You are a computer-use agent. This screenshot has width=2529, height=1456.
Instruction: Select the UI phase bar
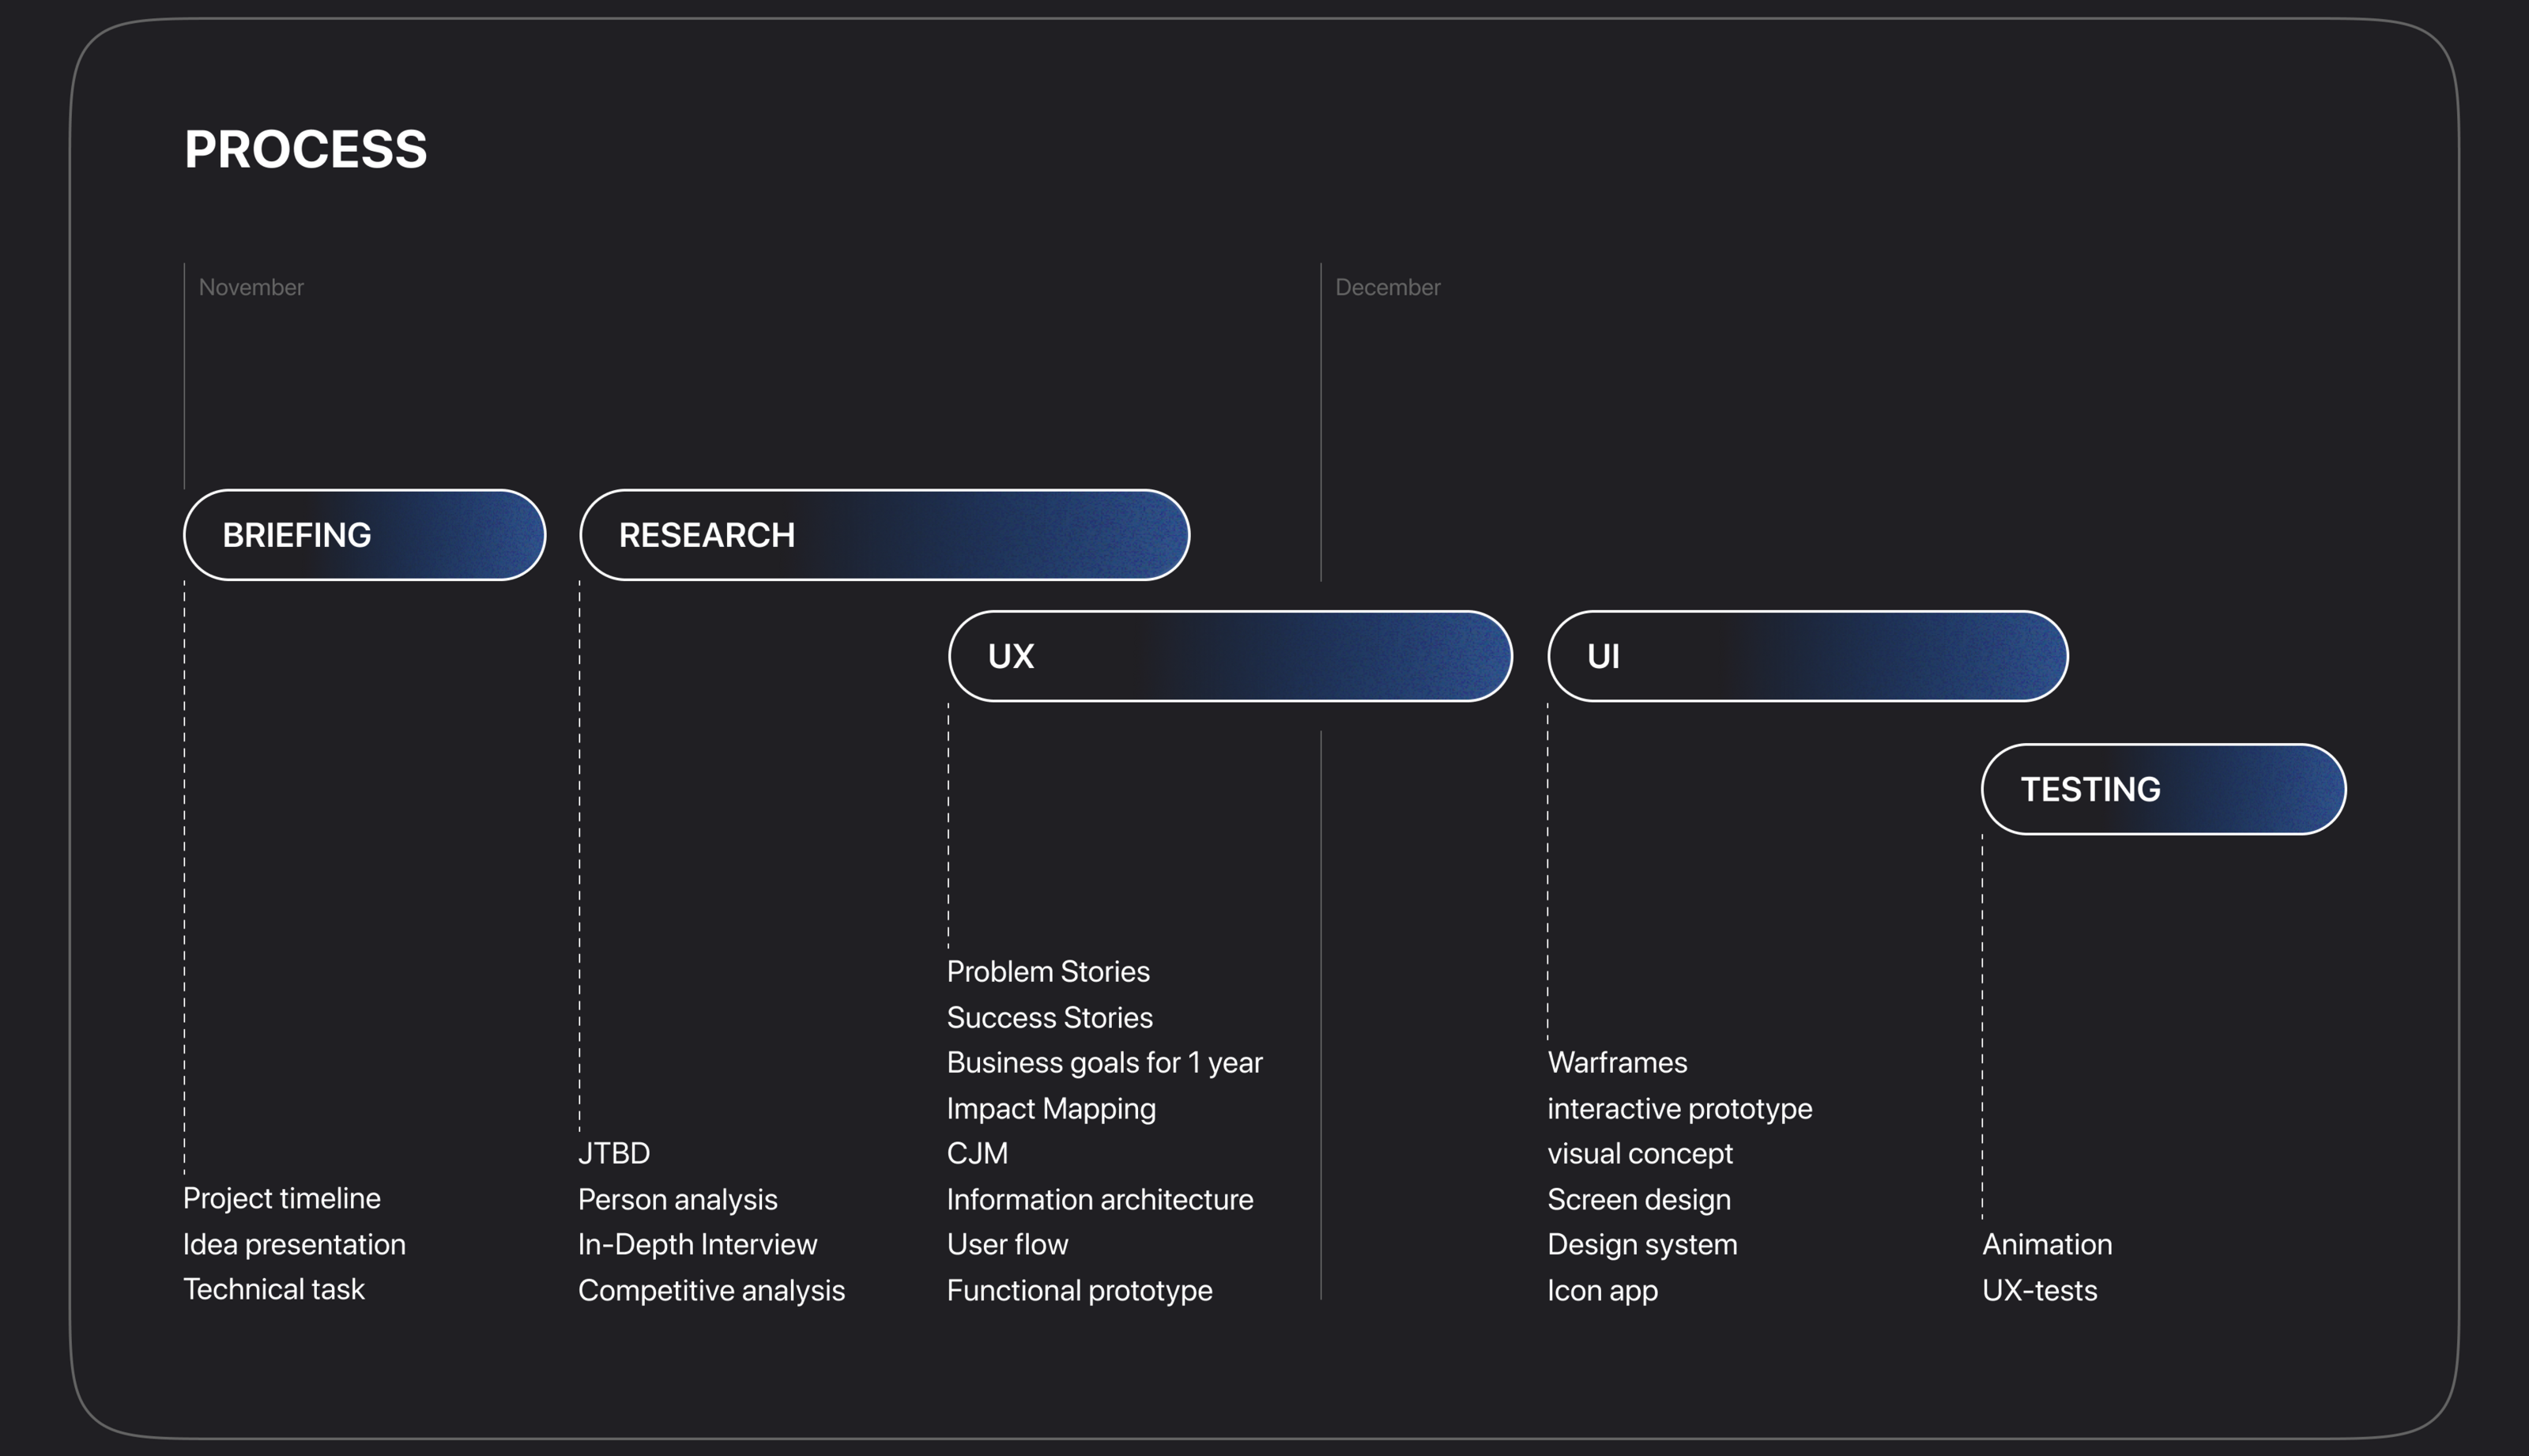1807,656
